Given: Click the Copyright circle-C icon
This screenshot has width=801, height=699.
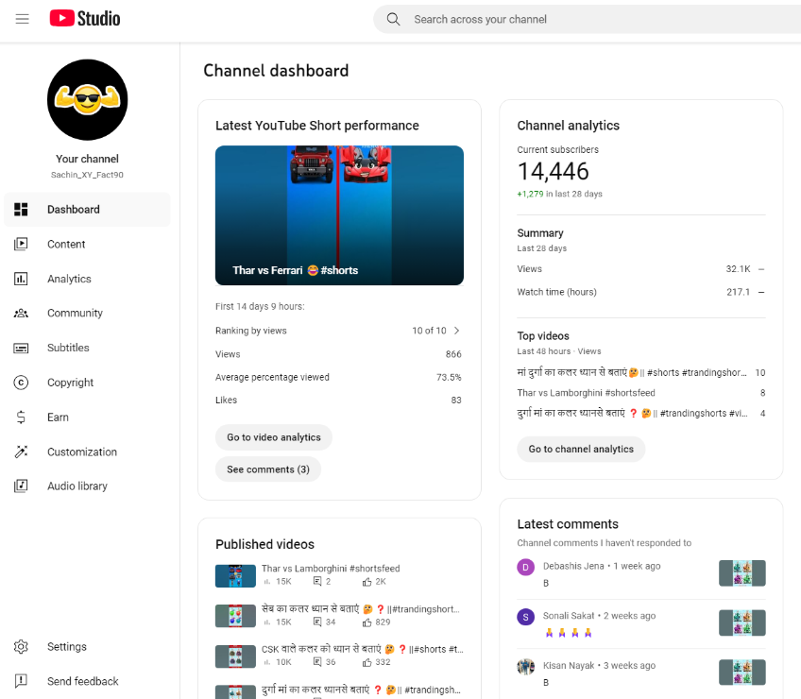Looking at the screenshot, I should 21,383.
